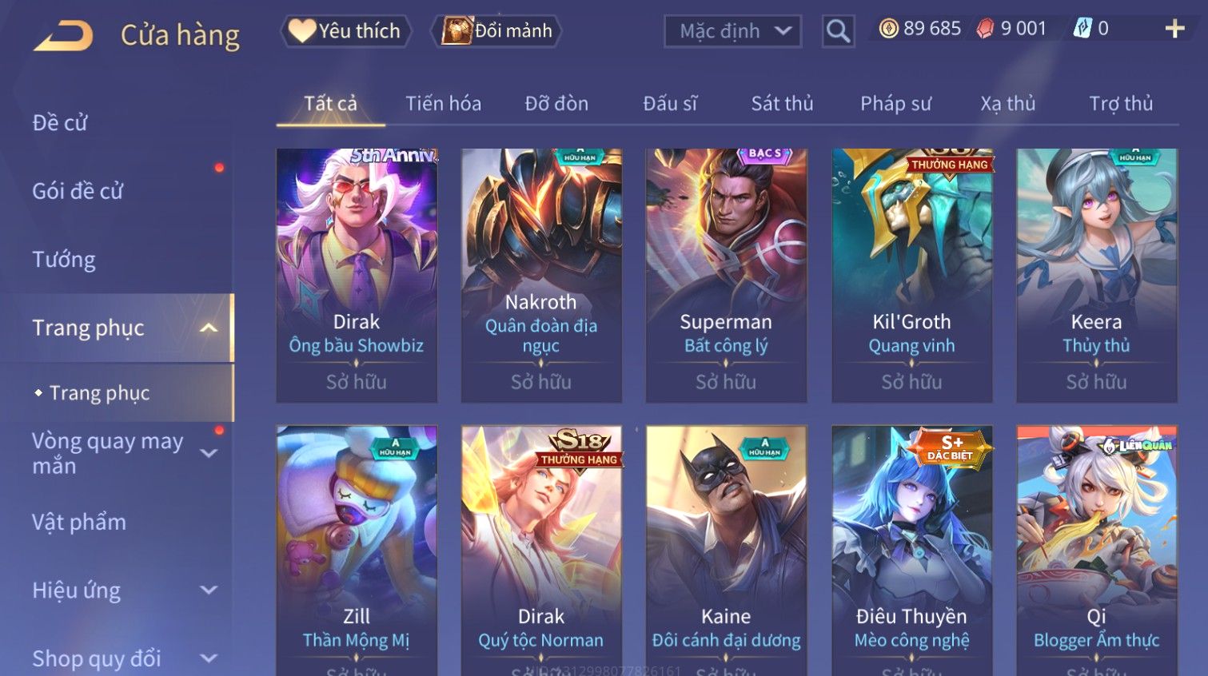The height and width of the screenshot is (676, 1208).
Task: Select the Superman Bất công lý skin card
Action: 726,275
